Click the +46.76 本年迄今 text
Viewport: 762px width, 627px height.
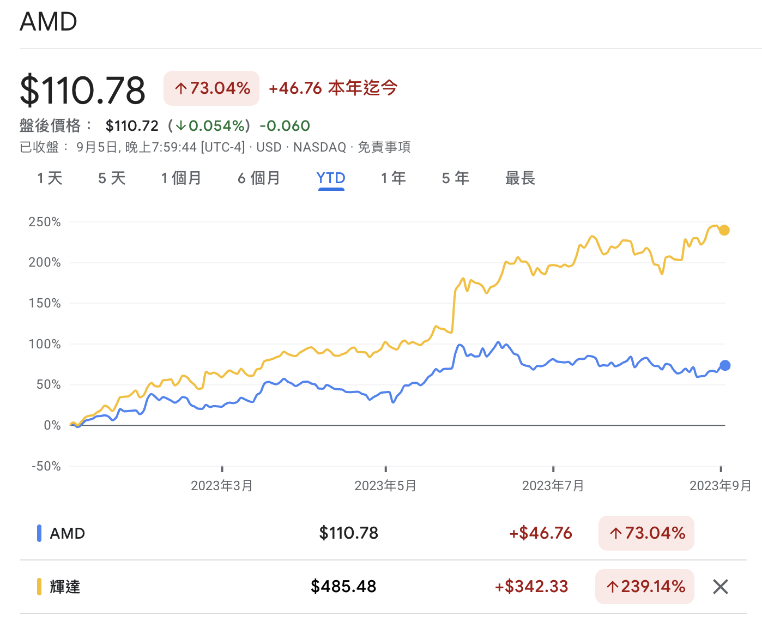(x=333, y=88)
